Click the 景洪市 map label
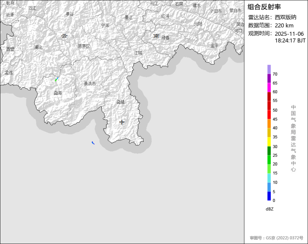Viewport: 308px width, 244px height. click(x=90, y=84)
